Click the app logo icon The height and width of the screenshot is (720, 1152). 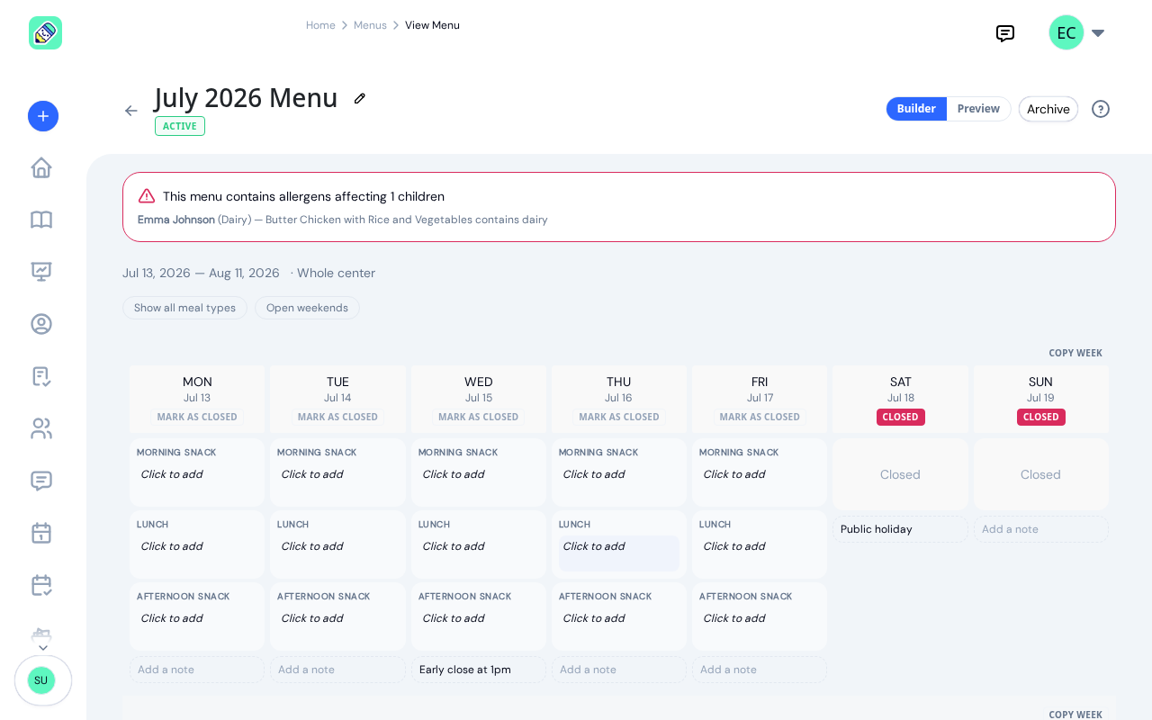[x=45, y=33]
